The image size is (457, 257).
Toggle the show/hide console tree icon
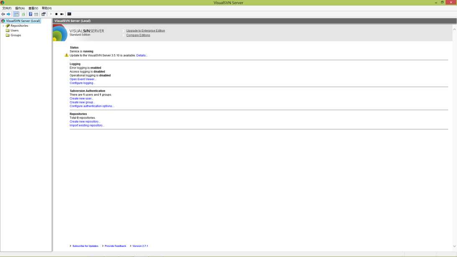16,14
